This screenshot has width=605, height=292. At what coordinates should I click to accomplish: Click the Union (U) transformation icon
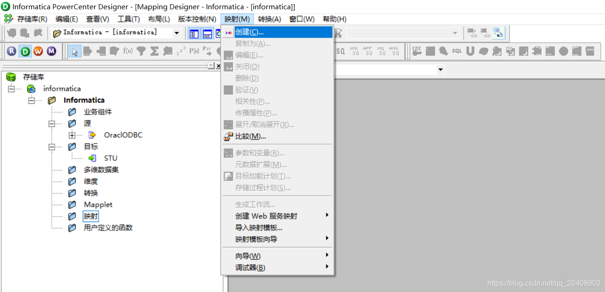[x=470, y=51]
